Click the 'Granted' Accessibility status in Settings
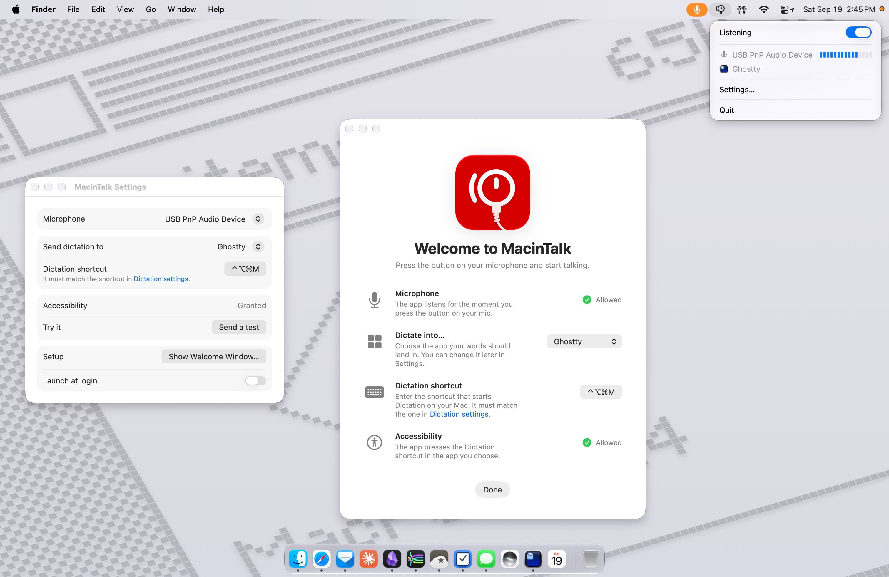Image resolution: width=889 pixels, height=577 pixels. pos(252,305)
